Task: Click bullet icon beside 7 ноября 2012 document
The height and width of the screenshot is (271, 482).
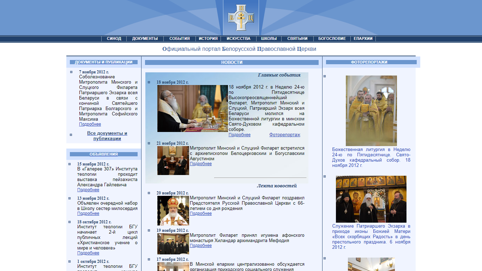Action: click(71, 72)
